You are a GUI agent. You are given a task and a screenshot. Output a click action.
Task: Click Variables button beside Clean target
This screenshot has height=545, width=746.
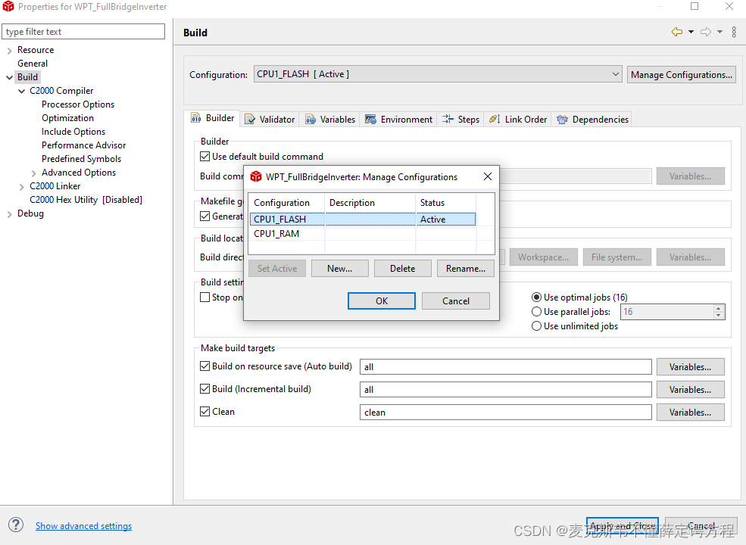691,413
